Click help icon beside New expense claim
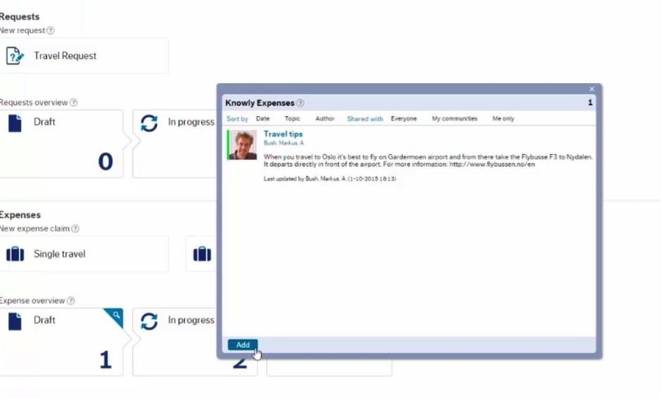The width and height of the screenshot is (661, 399). (x=75, y=229)
